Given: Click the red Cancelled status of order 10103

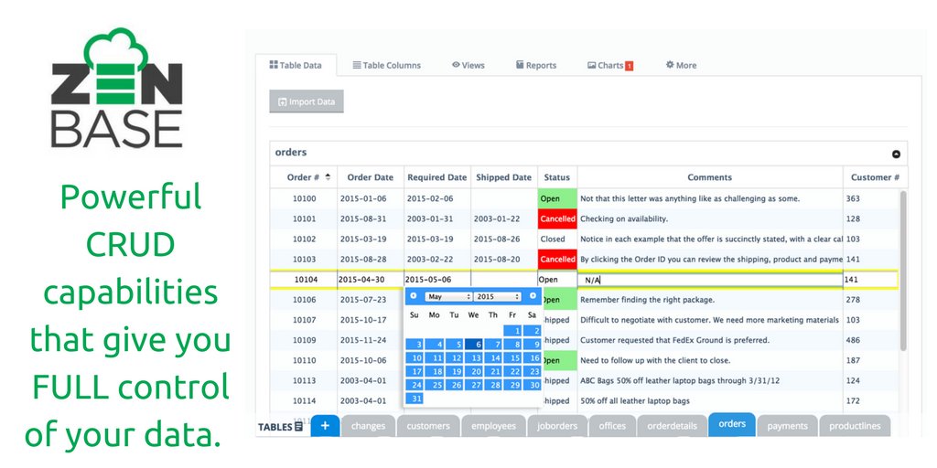Looking at the screenshot, I should click(557, 260).
